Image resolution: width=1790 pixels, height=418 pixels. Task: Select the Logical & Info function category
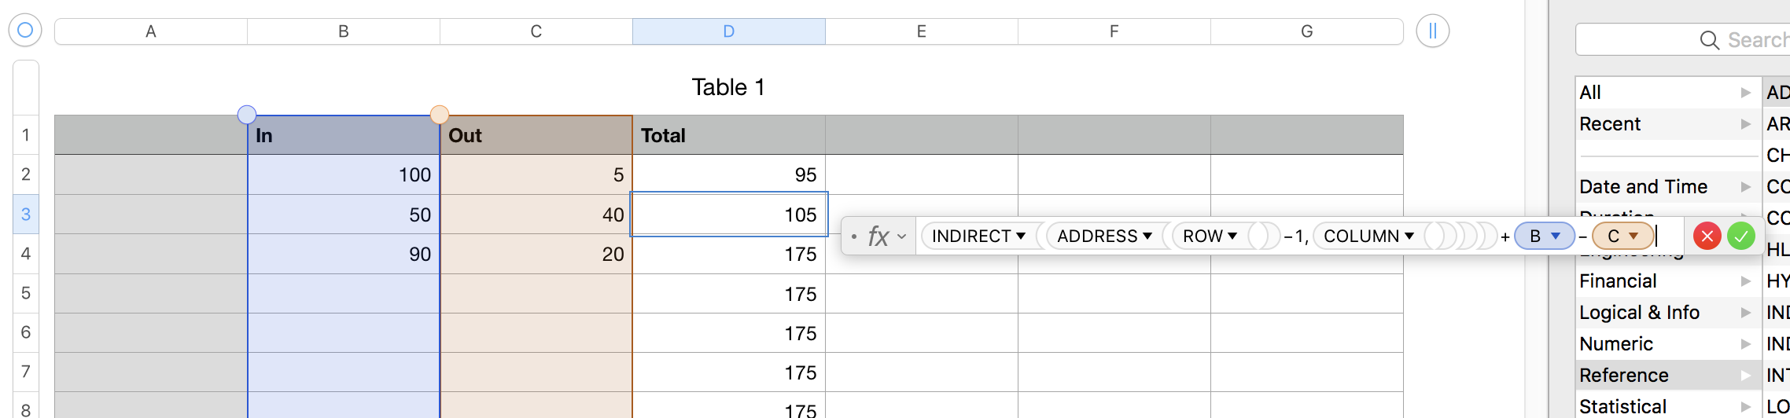click(x=1640, y=313)
